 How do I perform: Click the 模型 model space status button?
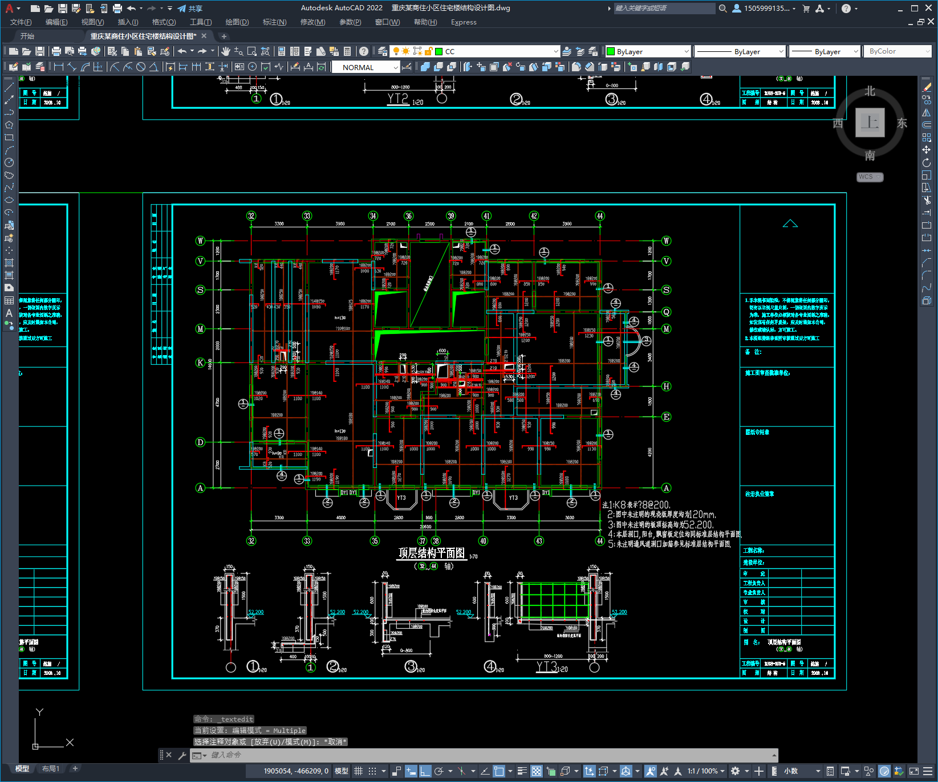pyautogui.click(x=342, y=771)
